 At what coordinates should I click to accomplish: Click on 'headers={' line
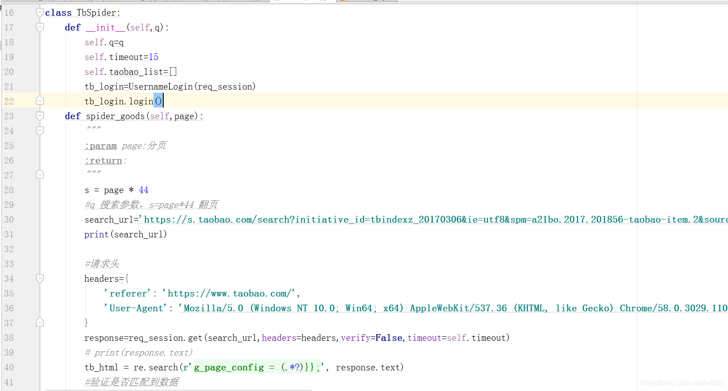(107, 279)
